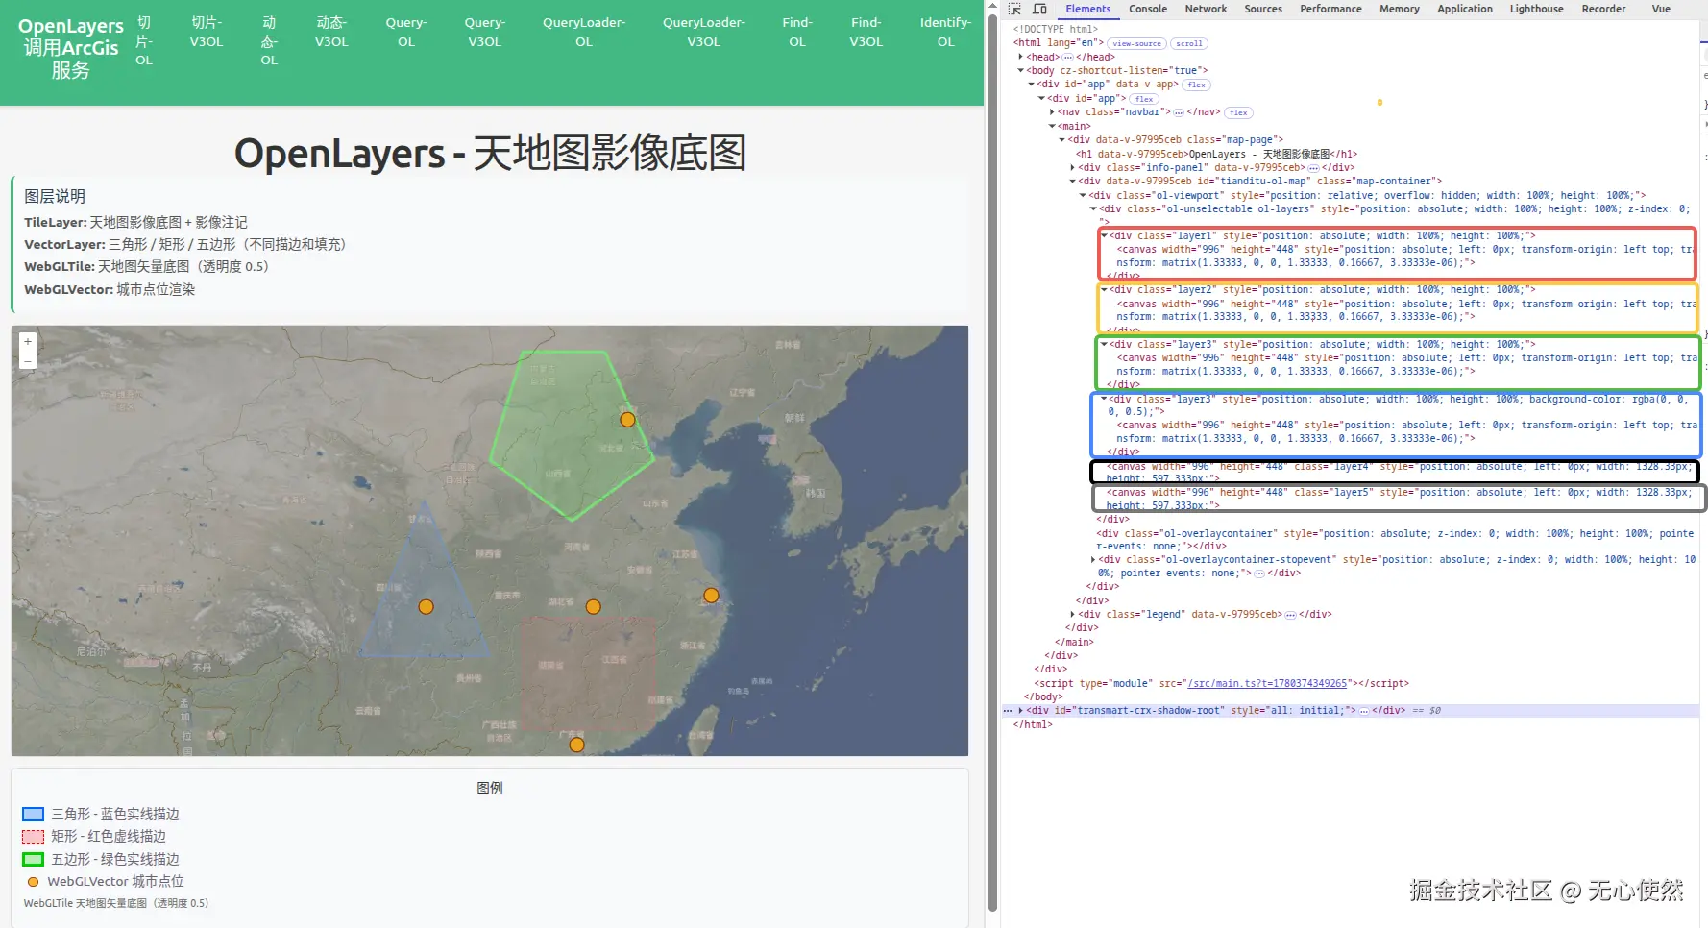
Task: Open the Performance tab
Action: (x=1330, y=9)
